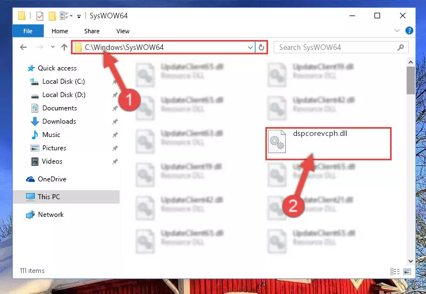
Task: Click the Videos film icon
Action: point(35,161)
